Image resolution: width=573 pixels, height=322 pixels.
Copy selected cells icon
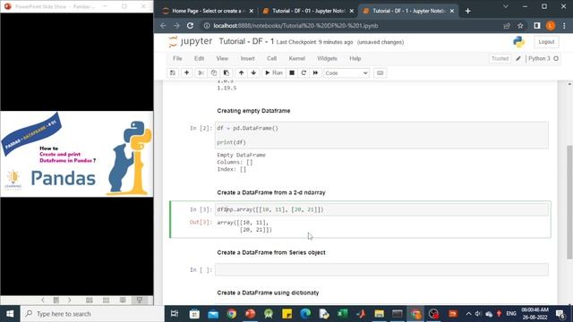[213, 73]
